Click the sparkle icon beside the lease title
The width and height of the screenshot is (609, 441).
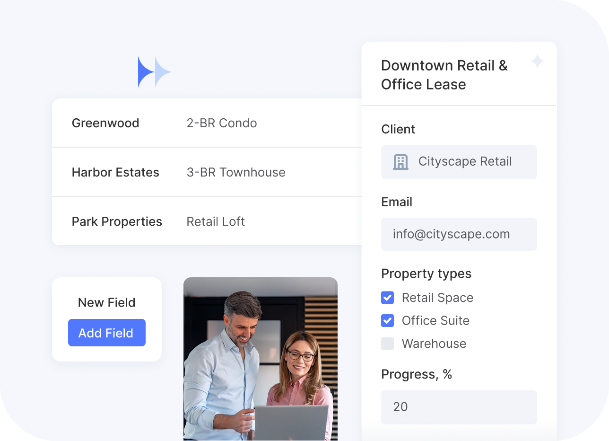coord(537,61)
